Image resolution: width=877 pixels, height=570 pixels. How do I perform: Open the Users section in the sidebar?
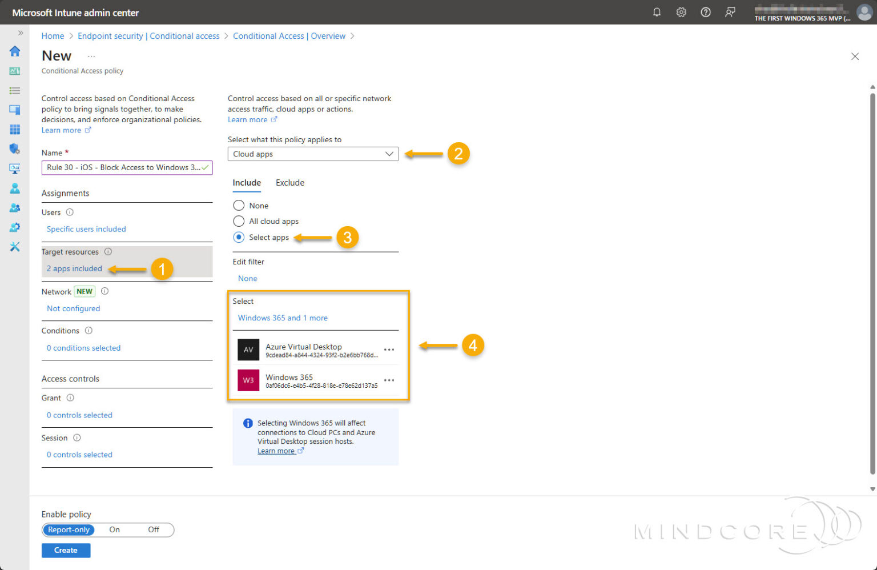click(15, 188)
